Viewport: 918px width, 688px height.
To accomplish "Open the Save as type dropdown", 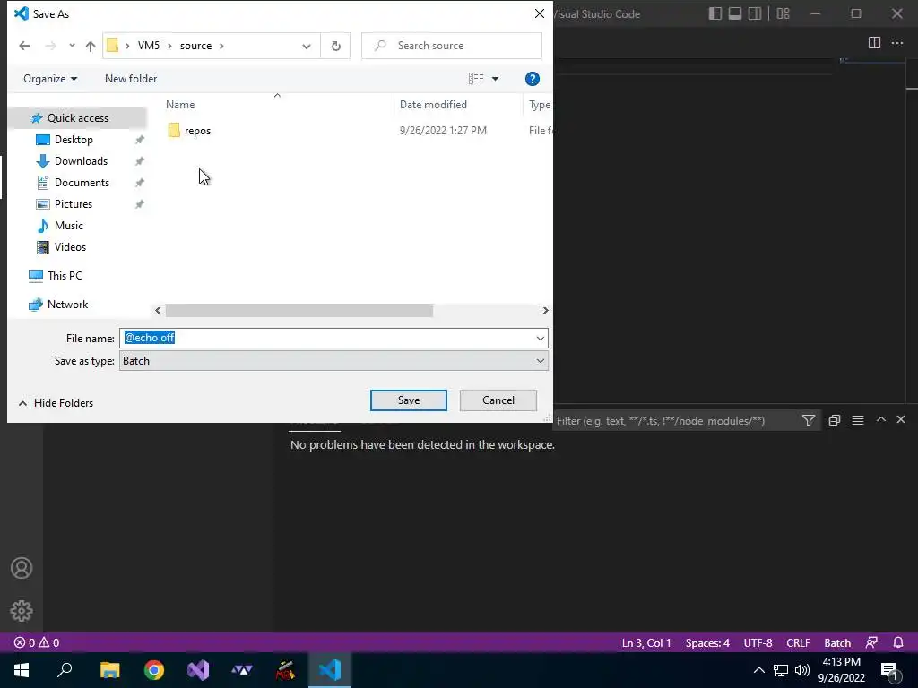I will [x=333, y=361].
